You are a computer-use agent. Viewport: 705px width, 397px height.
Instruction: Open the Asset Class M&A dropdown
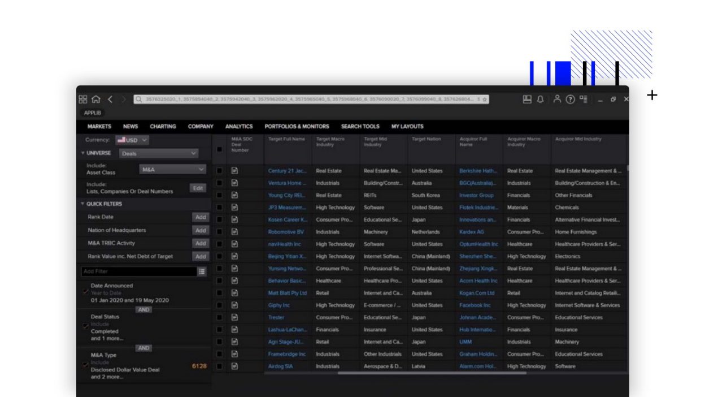172,169
